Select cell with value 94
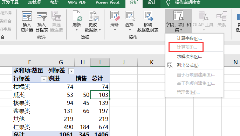The image size is (240, 136). tap(61, 103)
